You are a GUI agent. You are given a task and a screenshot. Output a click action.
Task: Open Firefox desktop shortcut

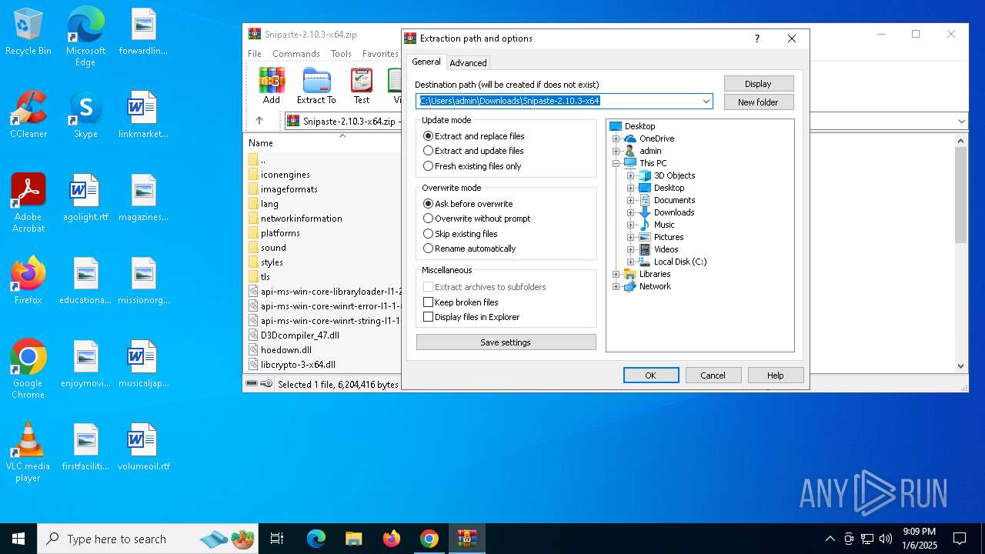(28, 281)
